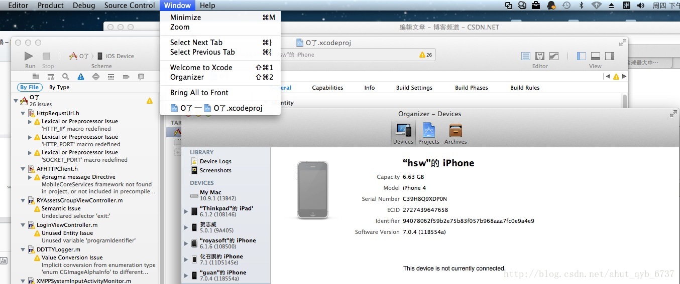This screenshot has width=680, height=284.
Task: Go to previous issue arrow in jump bar
Action: pos(608,77)
